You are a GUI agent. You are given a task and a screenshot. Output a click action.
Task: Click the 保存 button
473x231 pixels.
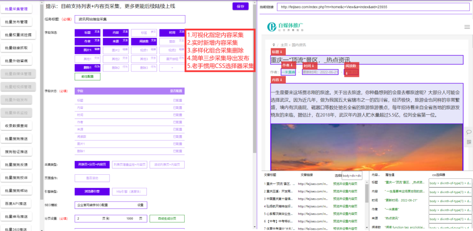click(x=240, y=6)
